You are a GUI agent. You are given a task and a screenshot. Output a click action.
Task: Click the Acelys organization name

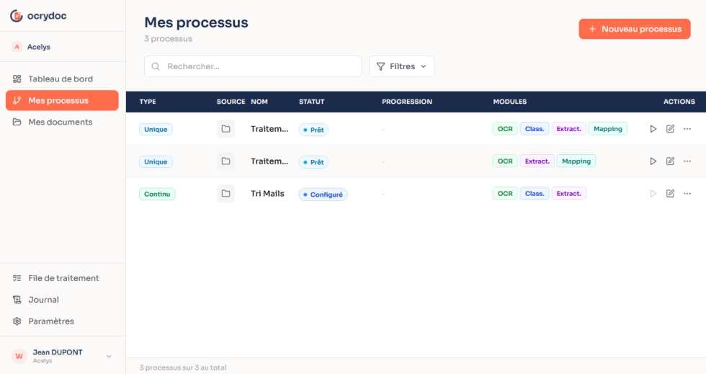point(39,47)
